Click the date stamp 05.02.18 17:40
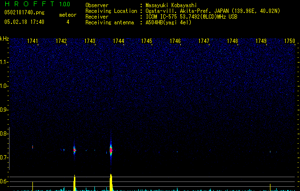Image resolution: width=300 pixels, height=191 pixels. 24,22
